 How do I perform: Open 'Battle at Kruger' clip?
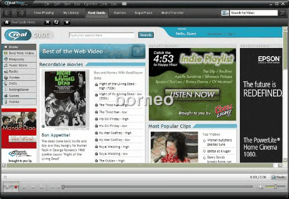click(x=219, y=151)
